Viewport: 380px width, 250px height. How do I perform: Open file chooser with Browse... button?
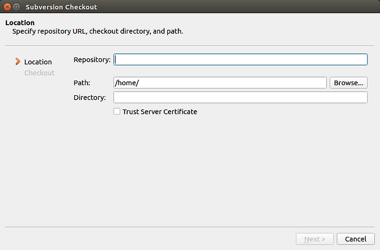[348, 83]
